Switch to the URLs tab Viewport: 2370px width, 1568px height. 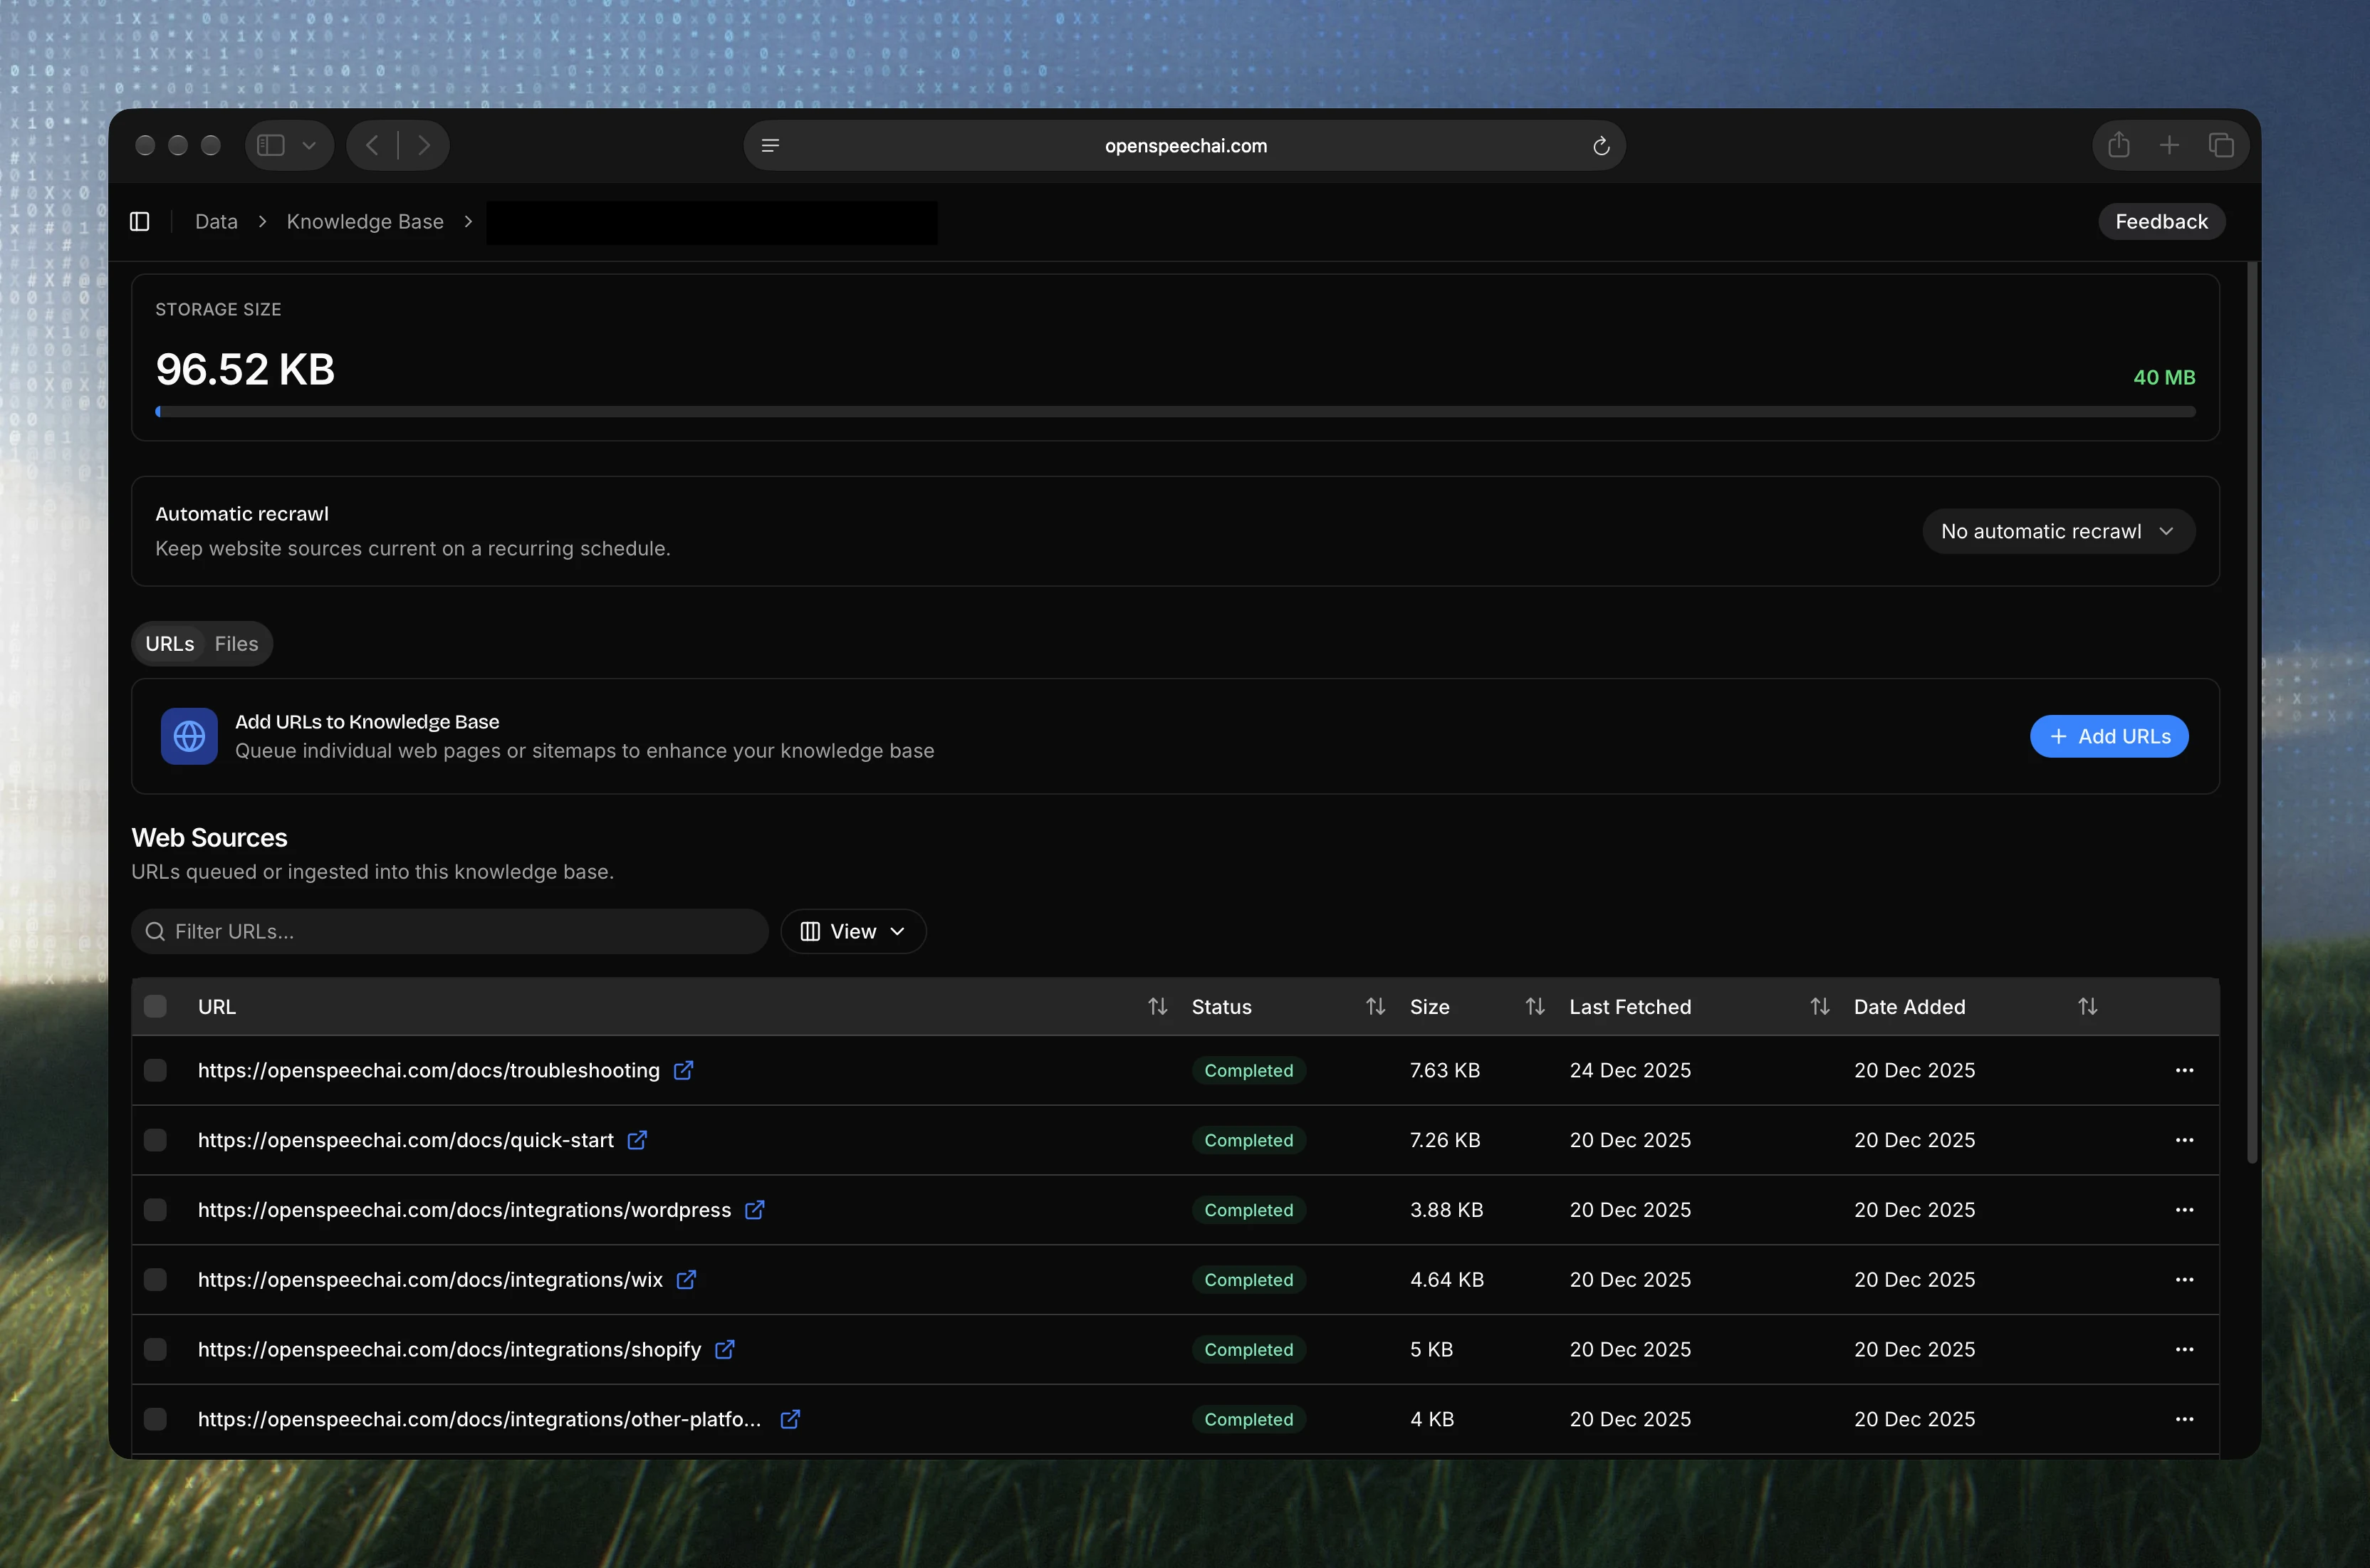pyautogui.click(x=170, y=644)
